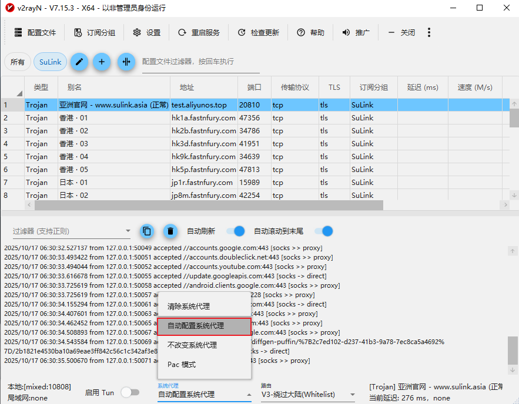Enable the 启用 Tun switch
Screen dimensions: 519x404
pyautogui.click(x=130, y=392)
